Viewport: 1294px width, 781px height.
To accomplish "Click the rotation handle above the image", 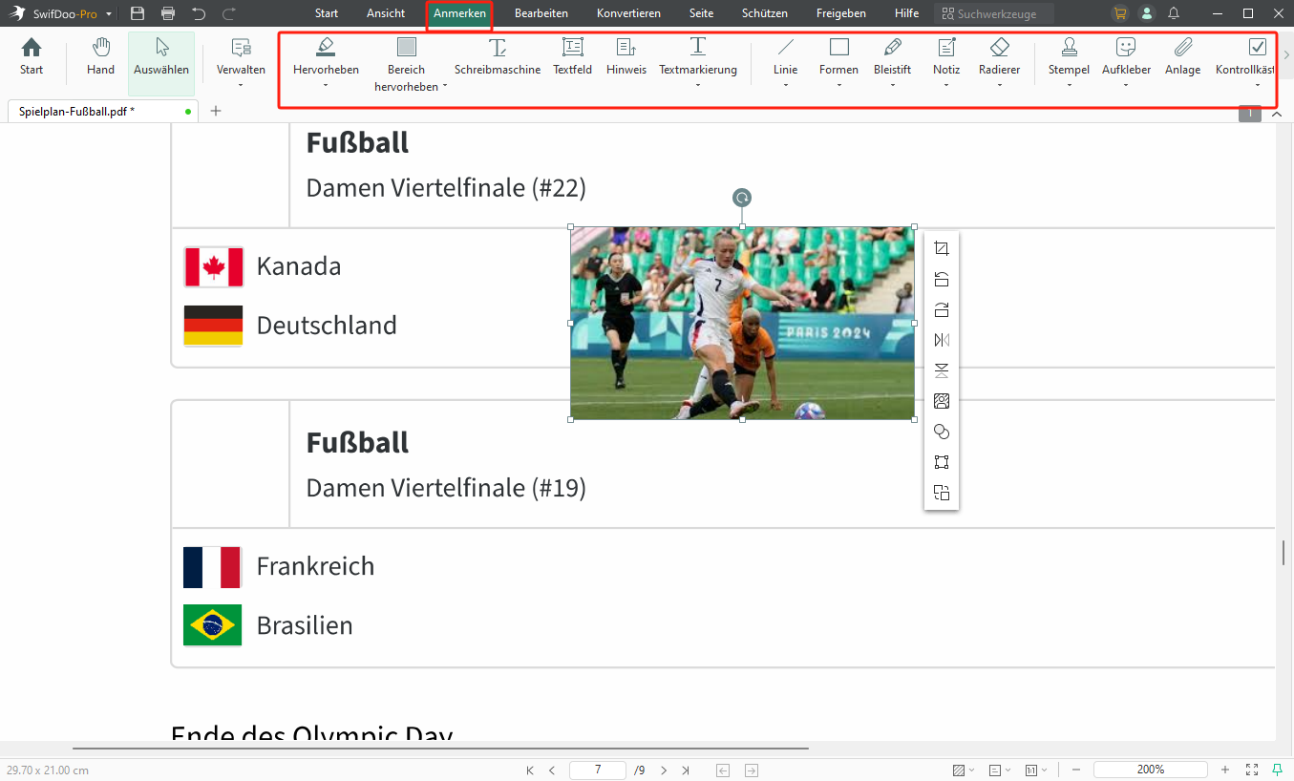I will (x=742, y=198).
